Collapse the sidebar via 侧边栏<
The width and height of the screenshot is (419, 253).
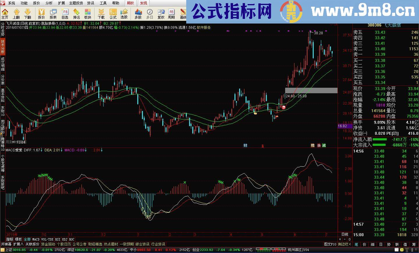pyautogui.click(x=345, y=244)
